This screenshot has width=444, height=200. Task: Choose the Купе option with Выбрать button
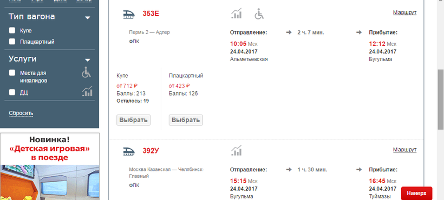(133, 120)
